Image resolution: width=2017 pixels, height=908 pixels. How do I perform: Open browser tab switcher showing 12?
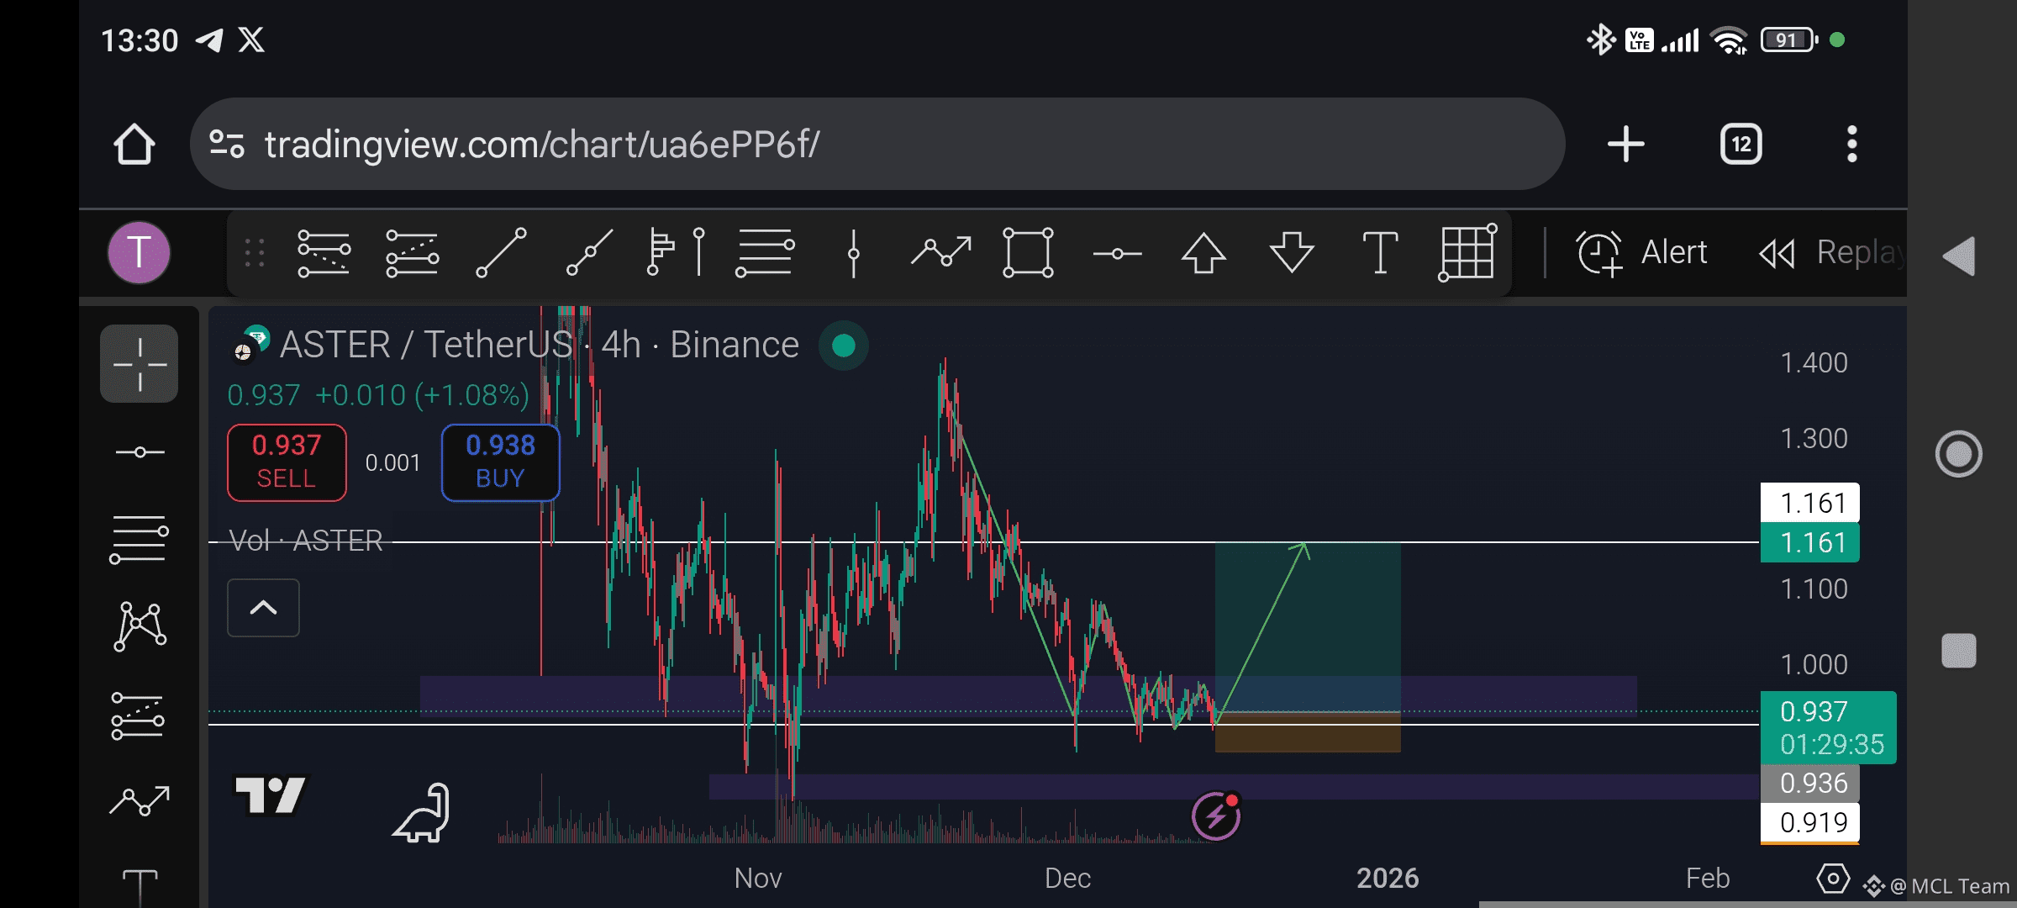point(1741,145)
